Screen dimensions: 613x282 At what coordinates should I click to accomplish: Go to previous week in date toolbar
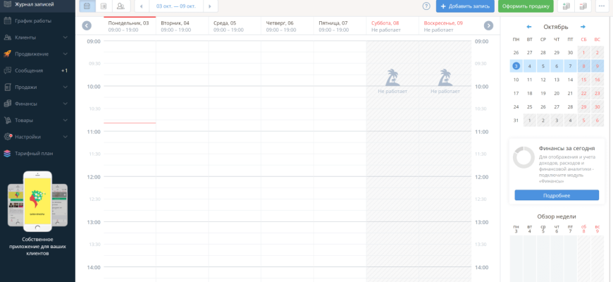142,6
